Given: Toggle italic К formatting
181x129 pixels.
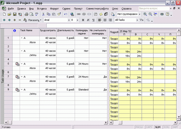Looking at the screenshot, I should 88,20.
